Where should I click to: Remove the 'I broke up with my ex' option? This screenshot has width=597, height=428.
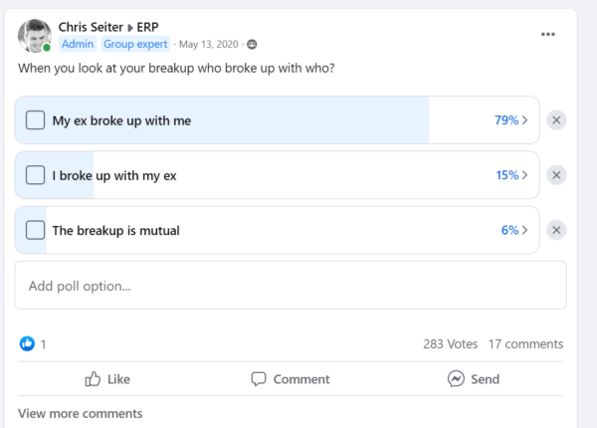click(x=556, y=175)
